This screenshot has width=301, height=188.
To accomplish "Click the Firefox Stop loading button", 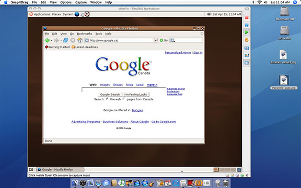I will pyautogui.click(x=73, y=40).
